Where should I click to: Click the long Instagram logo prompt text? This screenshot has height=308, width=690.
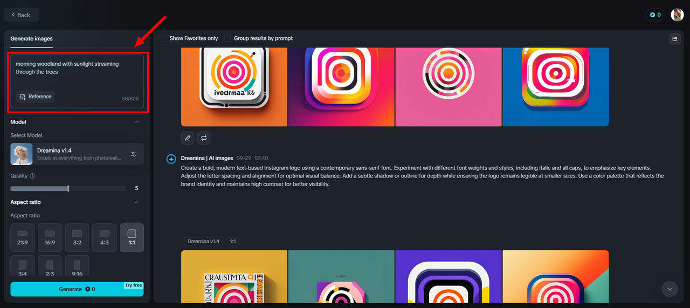coord(422,176)
